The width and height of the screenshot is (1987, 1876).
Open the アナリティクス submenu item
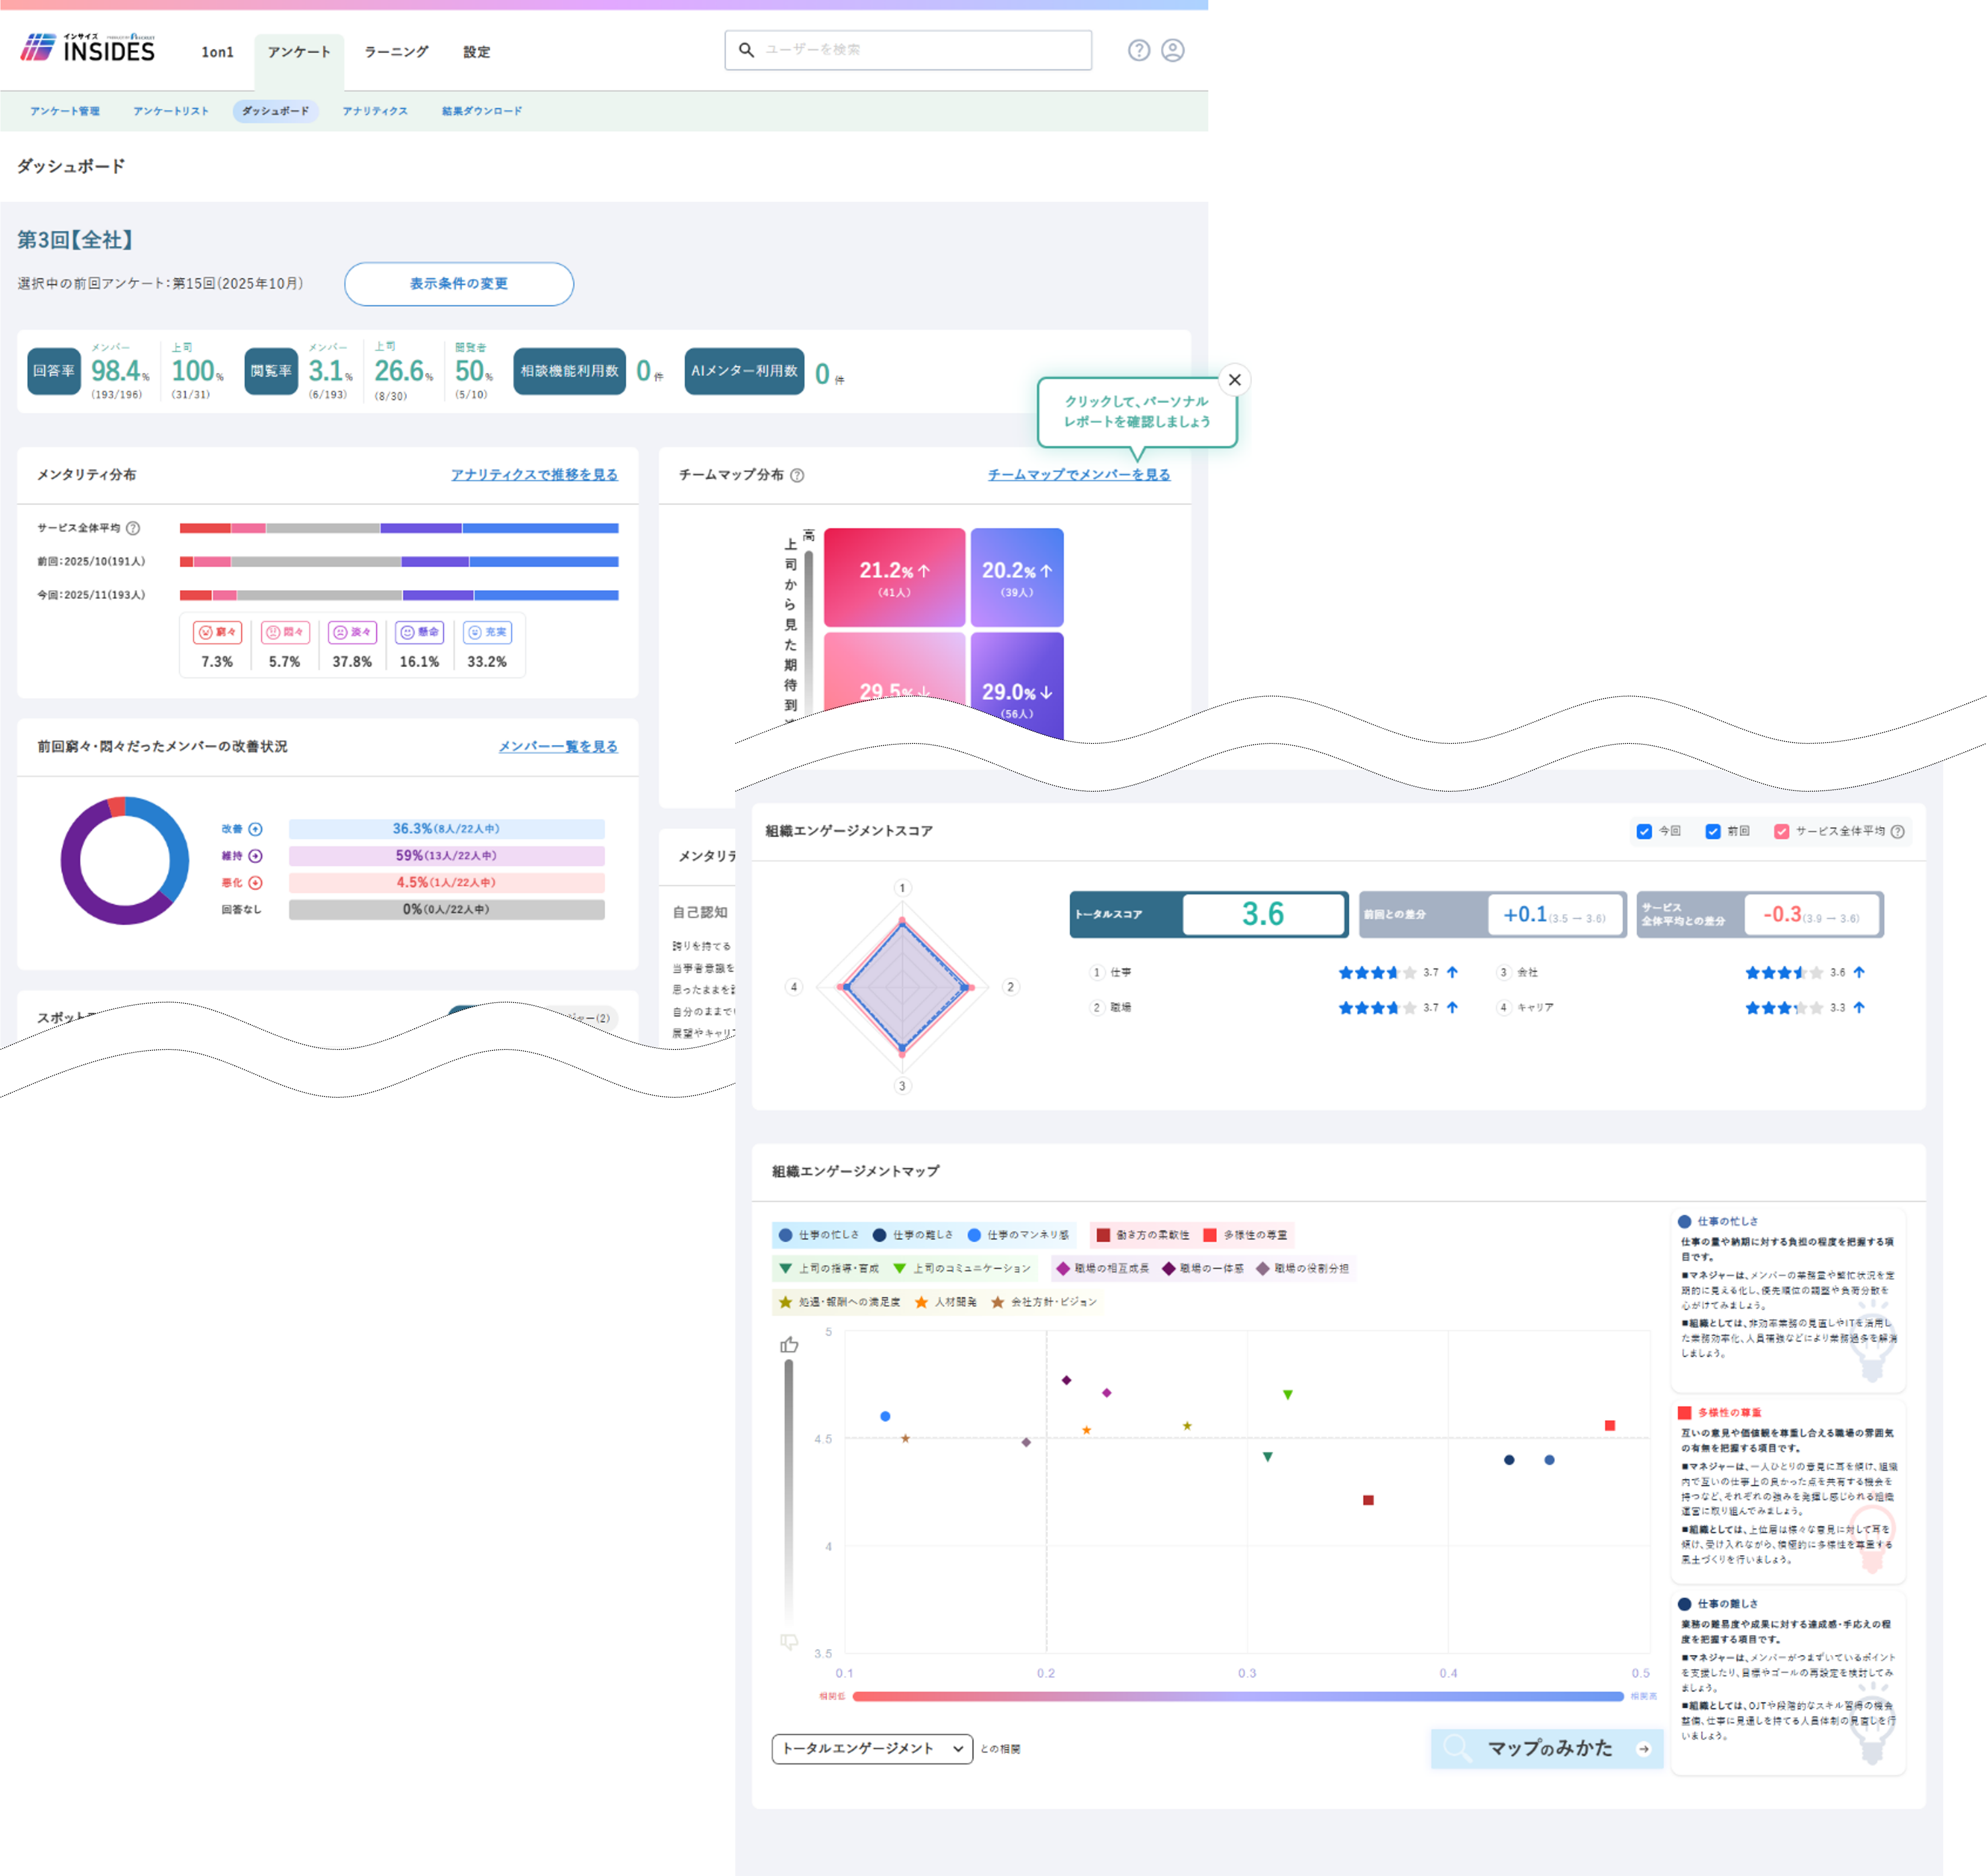click(375, 111)
